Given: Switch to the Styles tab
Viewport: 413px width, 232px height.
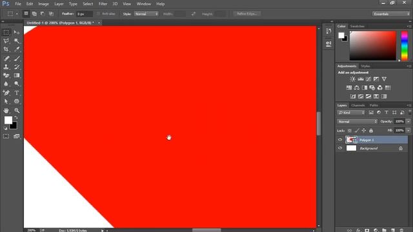Looking at the screenshot, I should [365, 66].
